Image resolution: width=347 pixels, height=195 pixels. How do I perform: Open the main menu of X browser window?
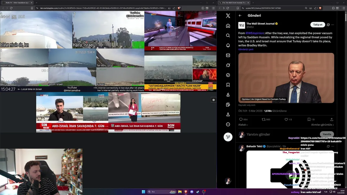343,8
